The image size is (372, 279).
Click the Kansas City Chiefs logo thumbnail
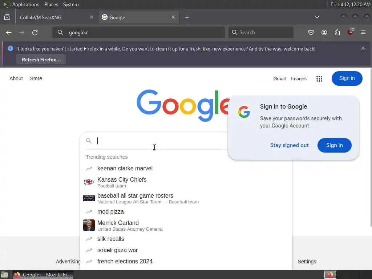(x=89, y=182)
